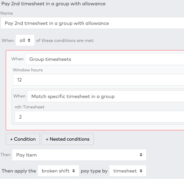This screenshot has width=184, height=179.
Task: Click the up-down arrows icon in Pay Item field
Action: tap(141, 155)
